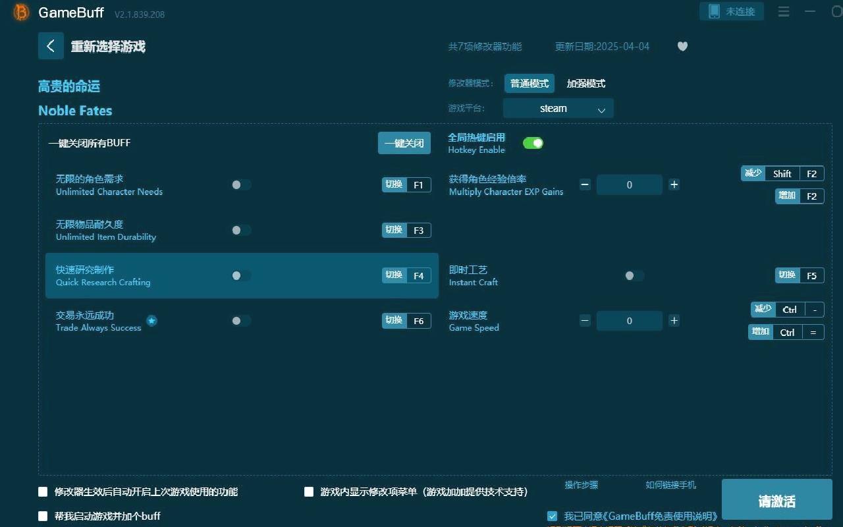Toggle Quick Research Crafting switch
Image resolution: width=843 pixels, height=527 pixels.
tap(241, 275)
